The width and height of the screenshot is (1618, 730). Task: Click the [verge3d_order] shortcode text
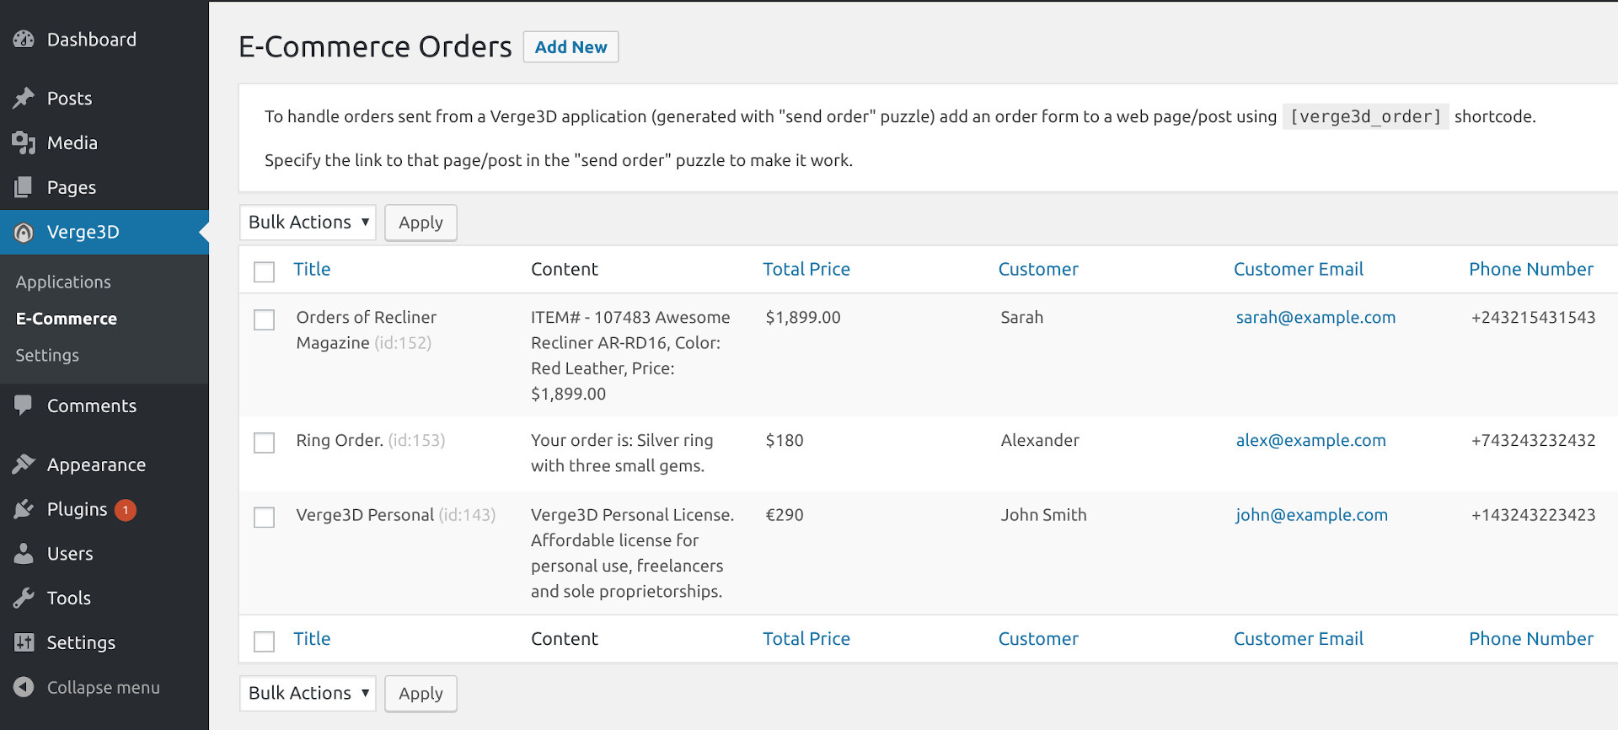click(1365, 116)
